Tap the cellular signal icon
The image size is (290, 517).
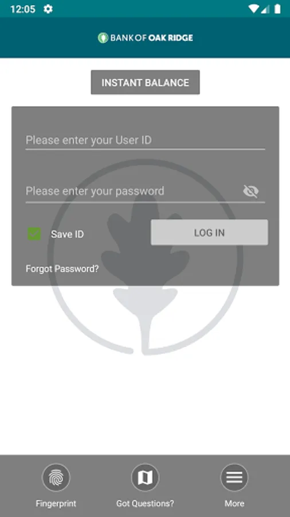pos(265,9)
